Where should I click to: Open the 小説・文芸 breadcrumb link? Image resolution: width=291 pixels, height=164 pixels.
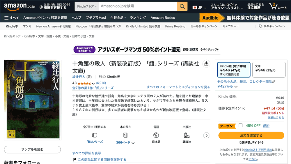[x=62, y=36]
